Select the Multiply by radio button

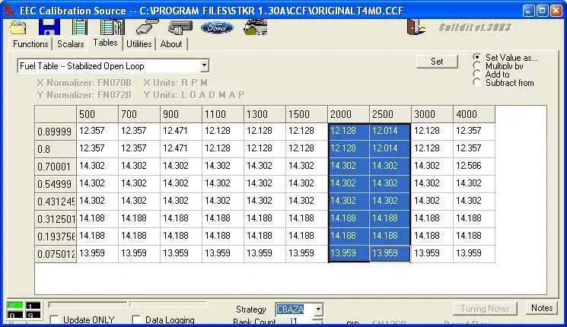tap(477, 65)
